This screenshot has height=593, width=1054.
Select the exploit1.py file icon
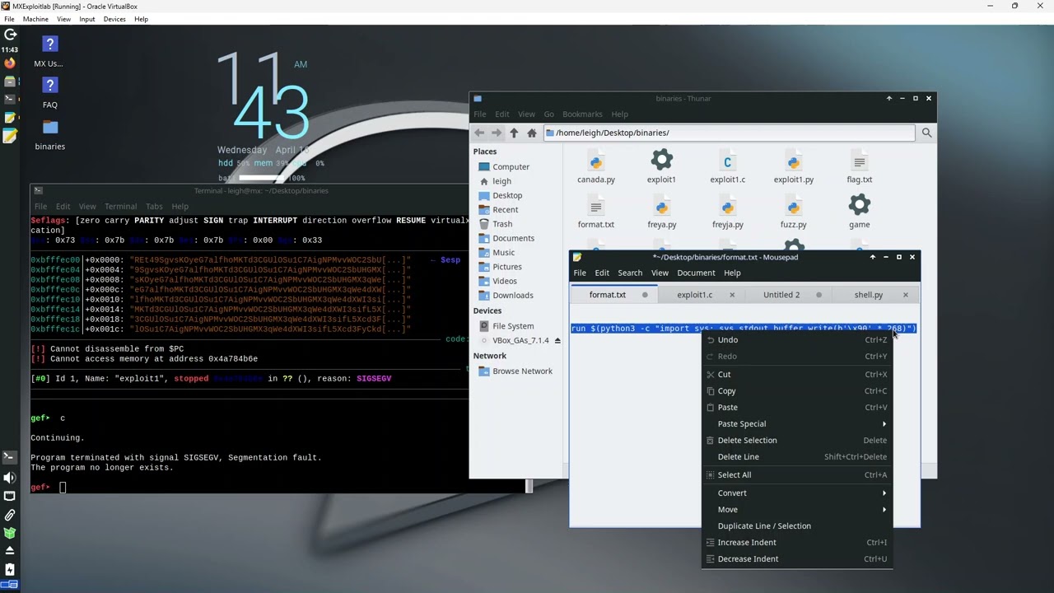tap(793, 167)
